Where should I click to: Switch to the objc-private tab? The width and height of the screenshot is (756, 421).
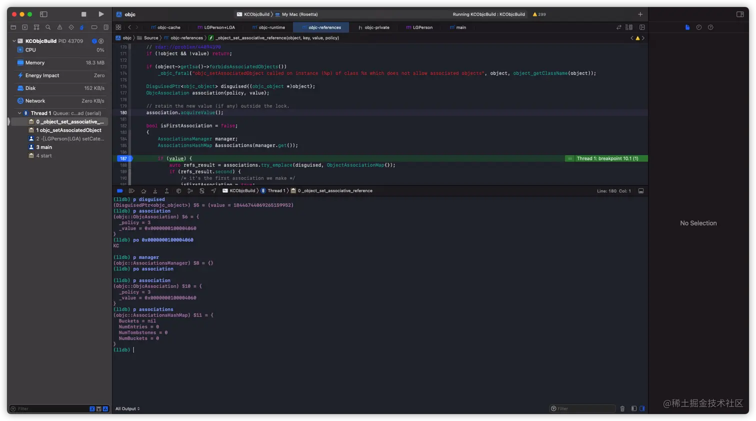pyautogui.click(x=374, y=27)
